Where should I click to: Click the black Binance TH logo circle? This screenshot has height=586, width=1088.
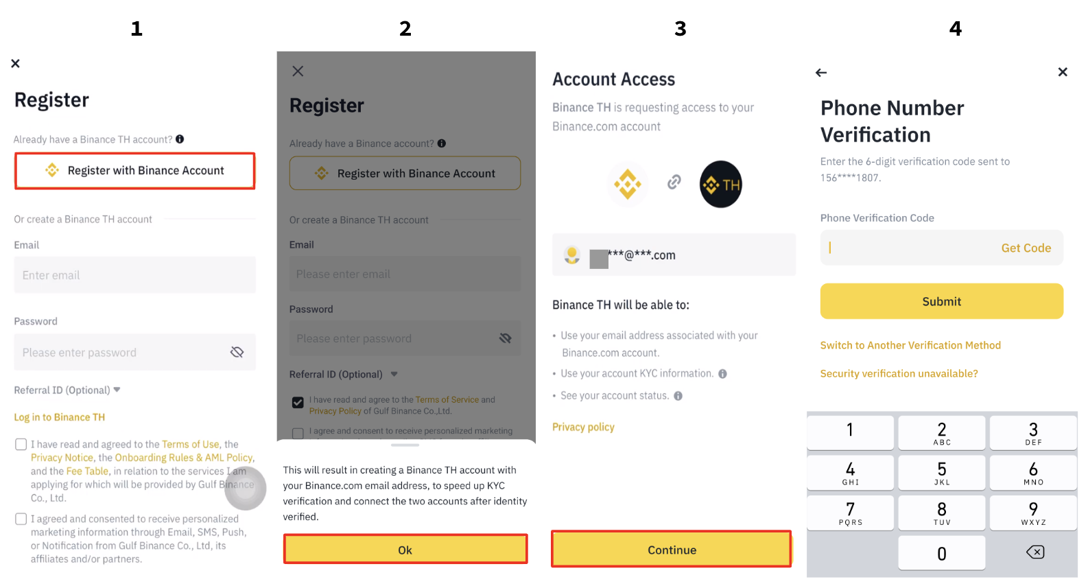click(x=720, y=185)
